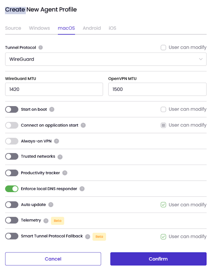Click help icon beside Trusted networks
Screen dimensions: 214x270
click(60, 157)
